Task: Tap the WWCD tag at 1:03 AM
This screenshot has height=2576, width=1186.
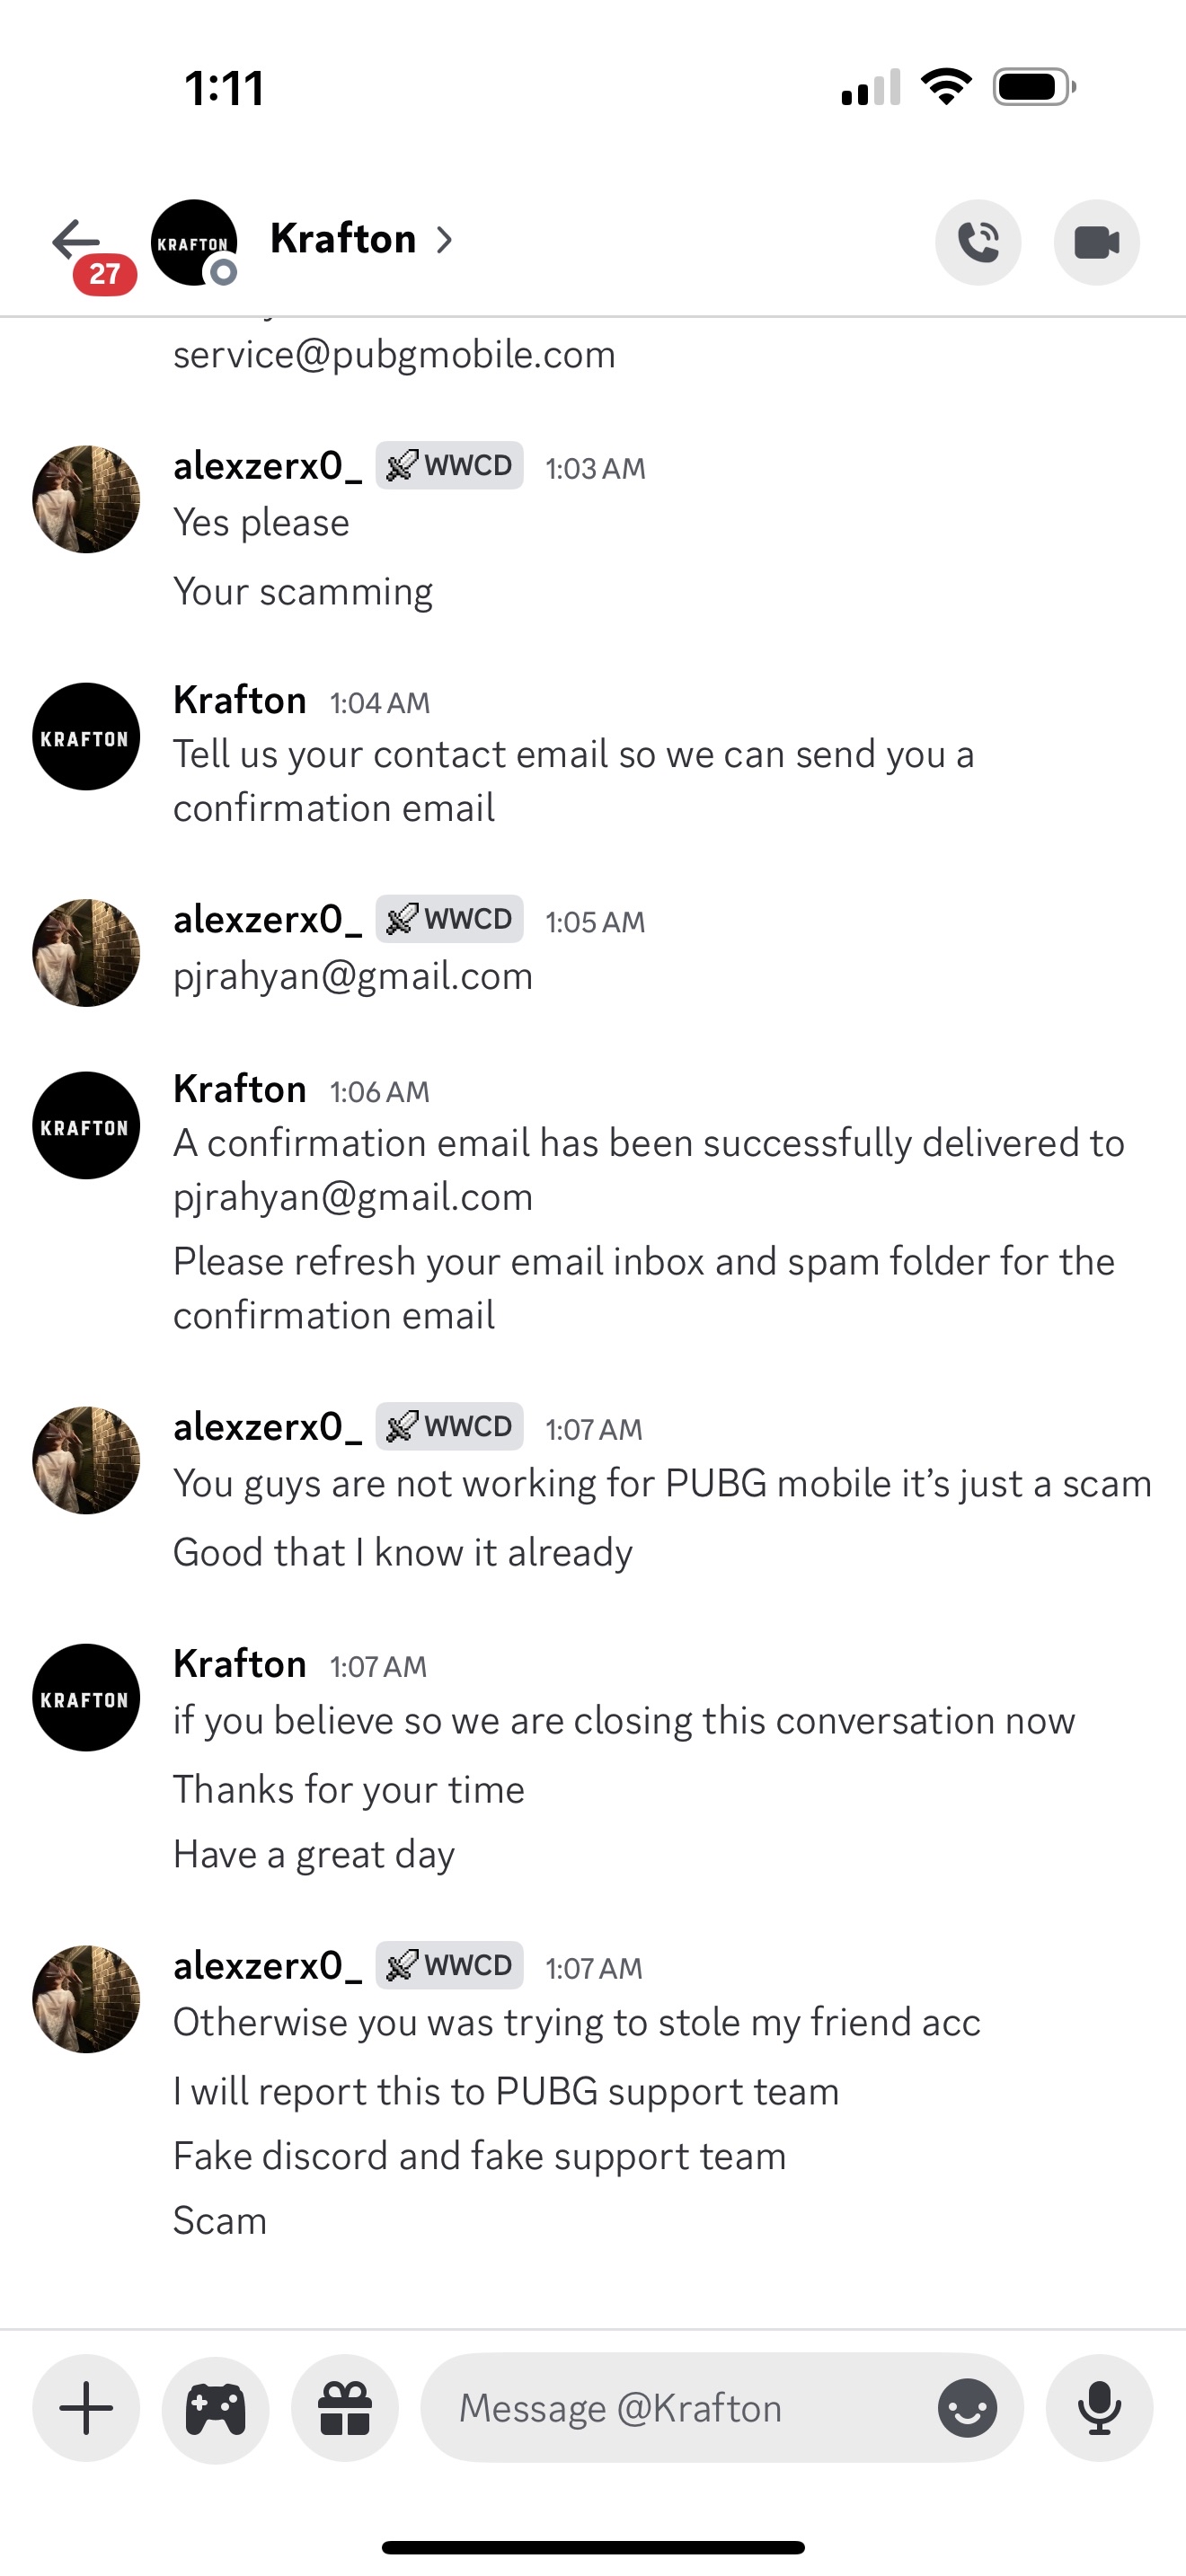Action: coord(449,466)
